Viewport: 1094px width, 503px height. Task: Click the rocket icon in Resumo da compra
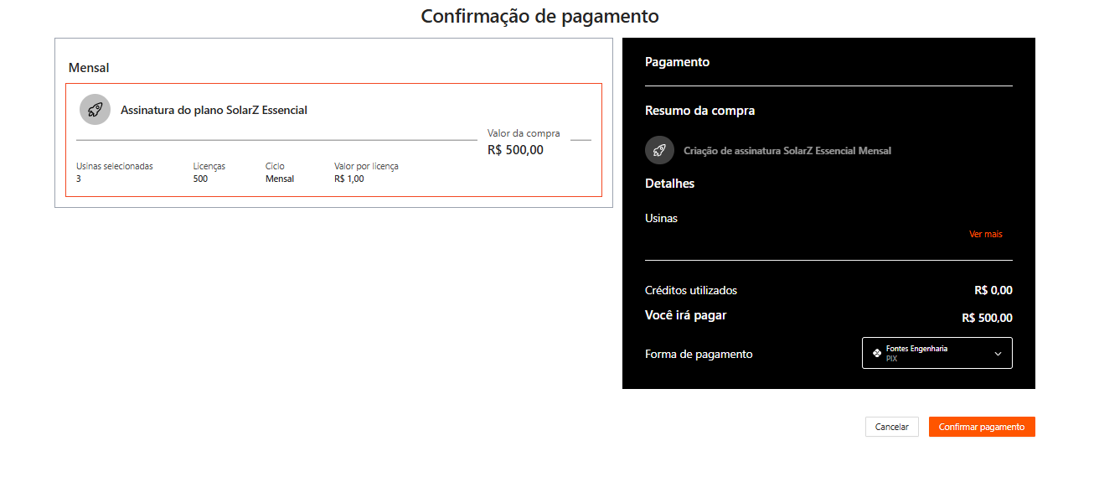659,150
